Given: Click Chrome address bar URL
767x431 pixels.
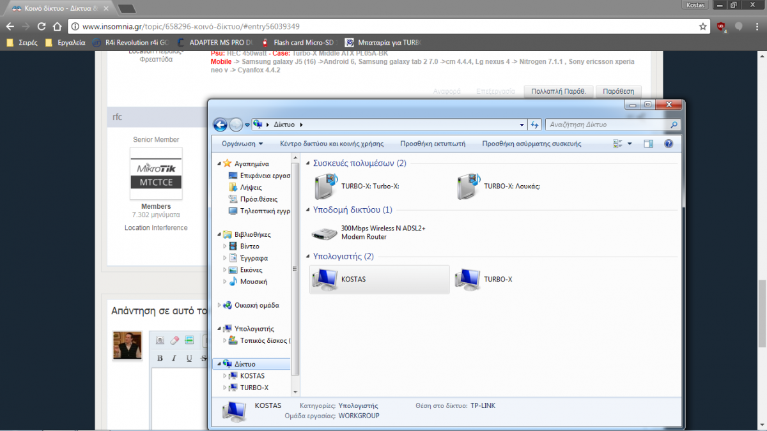Looking at the screenshot, I should coord(191,27).
